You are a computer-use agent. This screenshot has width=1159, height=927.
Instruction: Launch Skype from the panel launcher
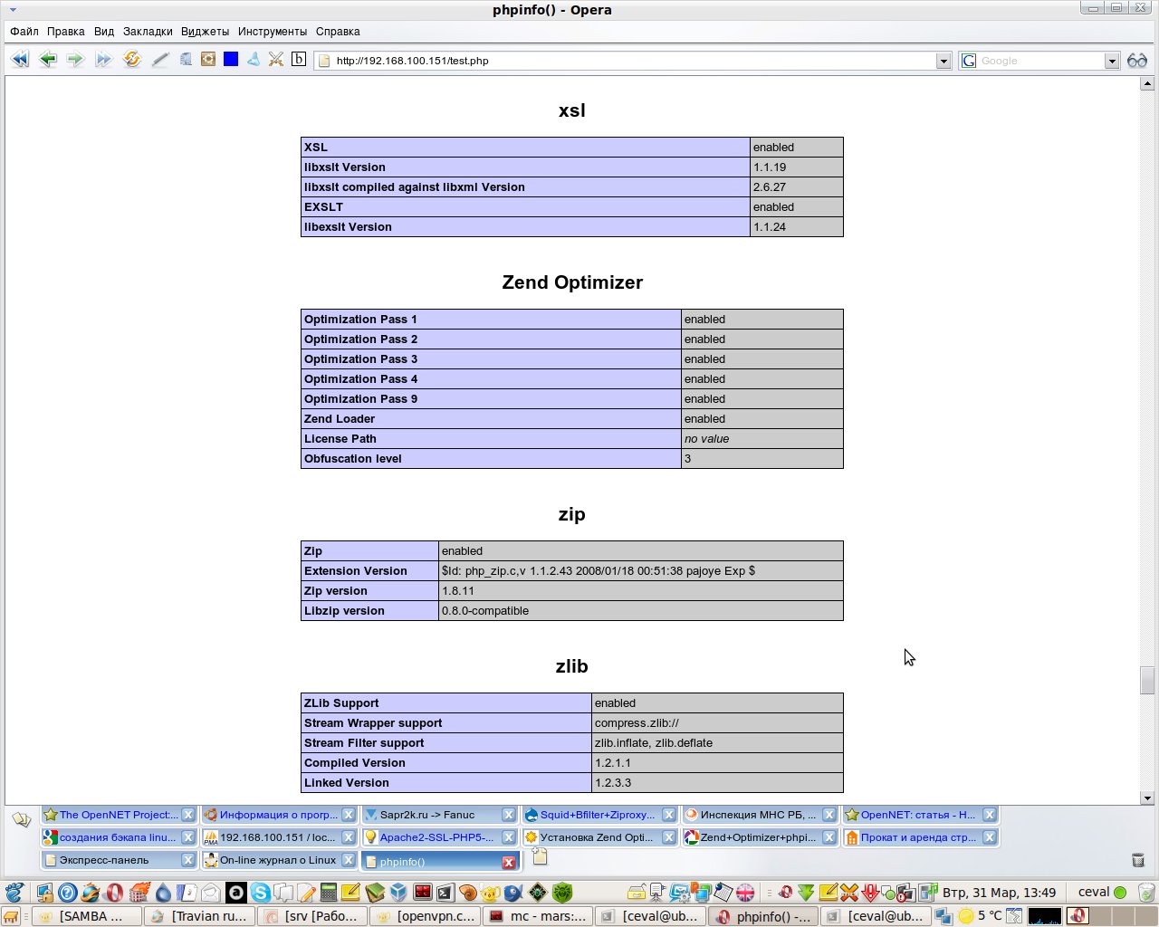click(261, 894)
